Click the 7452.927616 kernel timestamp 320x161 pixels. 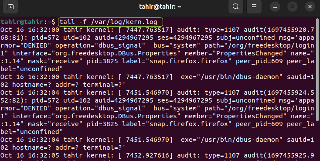click(x=148, y=155)
